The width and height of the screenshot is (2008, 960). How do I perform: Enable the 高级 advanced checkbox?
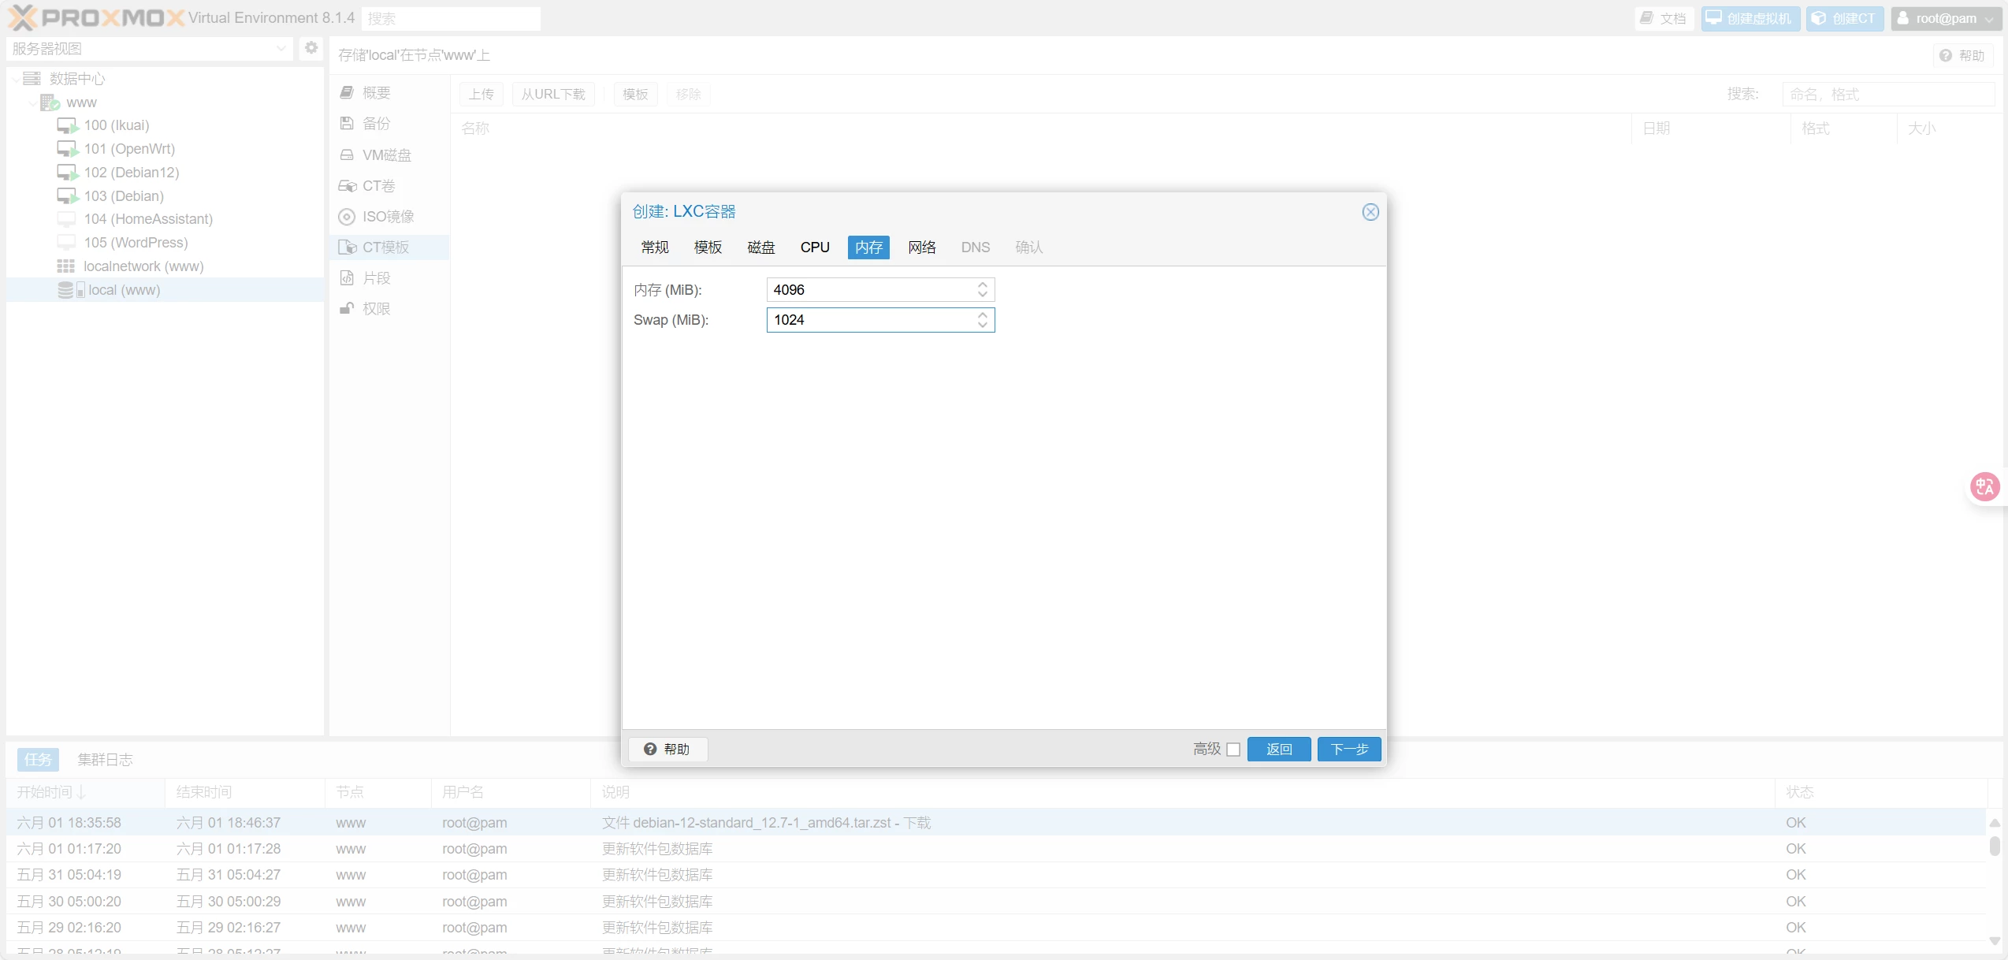(1233, 750)
